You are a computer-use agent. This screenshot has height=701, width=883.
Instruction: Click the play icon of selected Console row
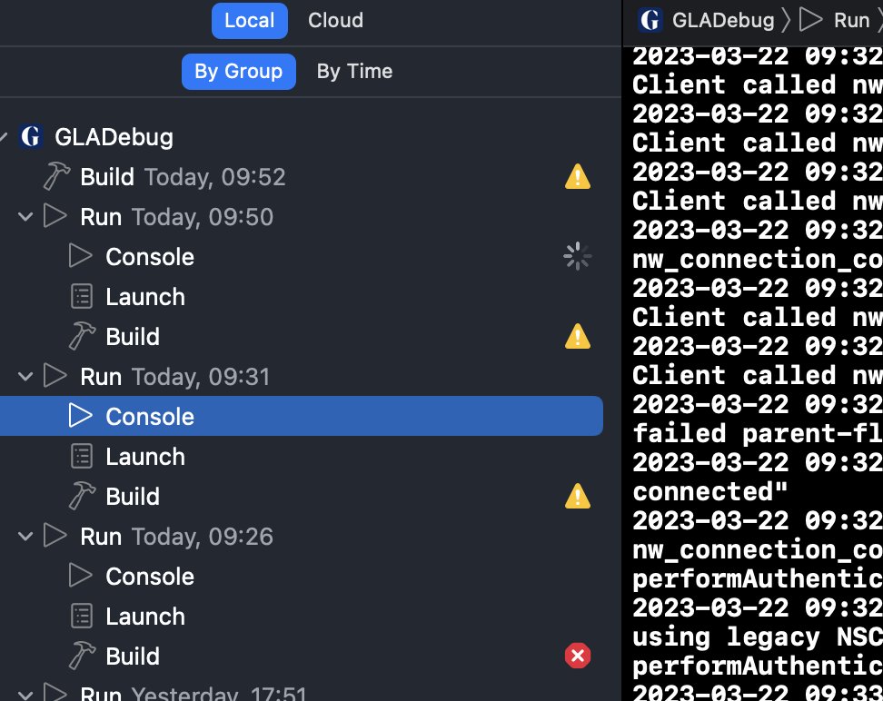(81, 416)
